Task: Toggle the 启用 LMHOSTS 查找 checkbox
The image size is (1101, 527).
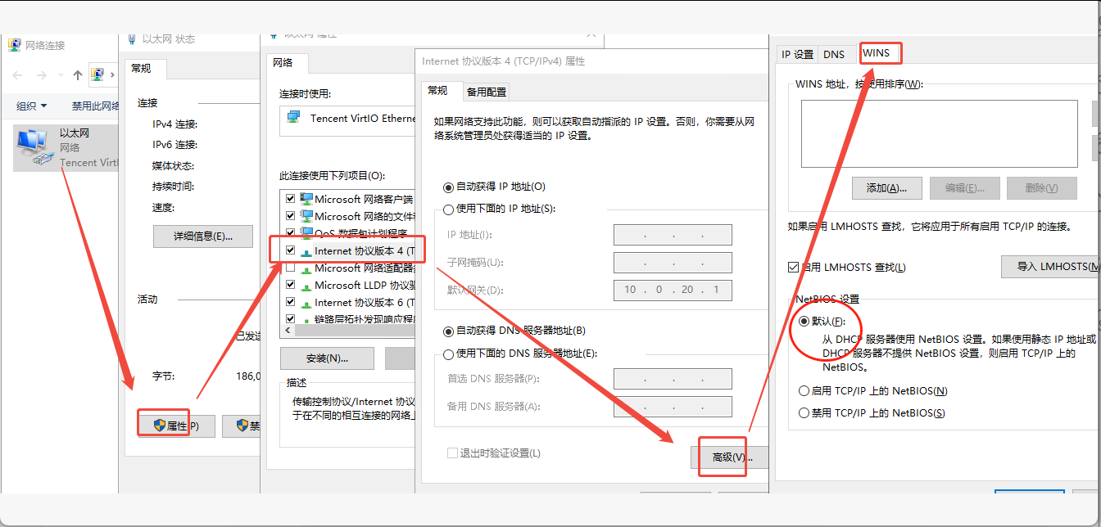Action: [x=793, y=268]
